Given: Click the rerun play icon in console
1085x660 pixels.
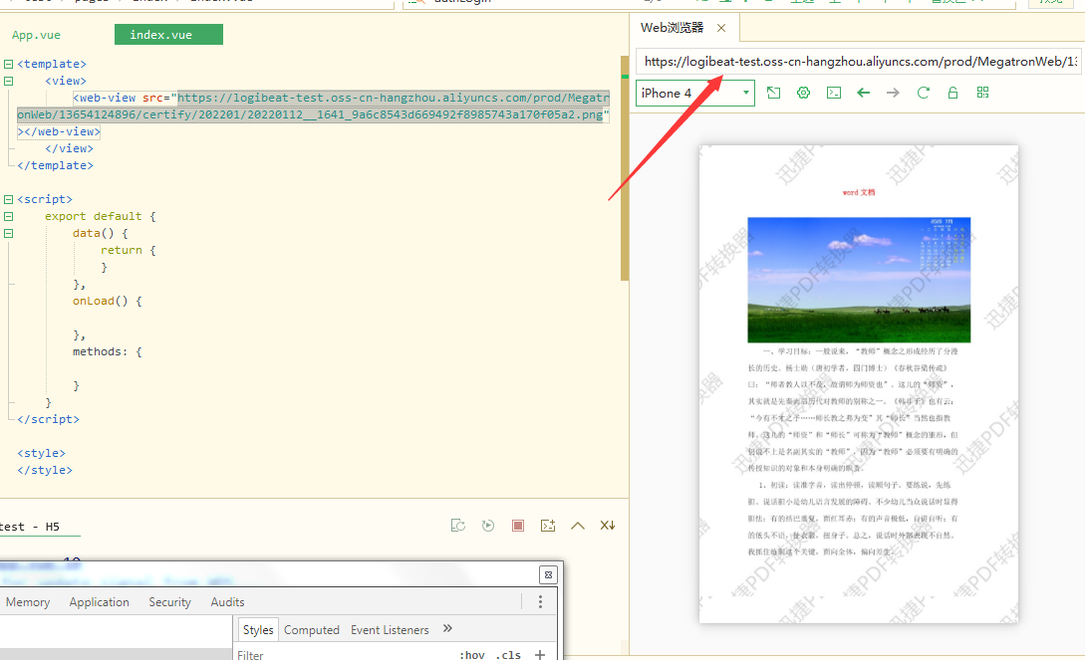Looking at the screenshot, I should 488,526.
